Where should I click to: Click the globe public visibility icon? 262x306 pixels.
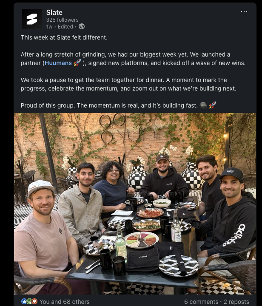(x=82, y=26)
